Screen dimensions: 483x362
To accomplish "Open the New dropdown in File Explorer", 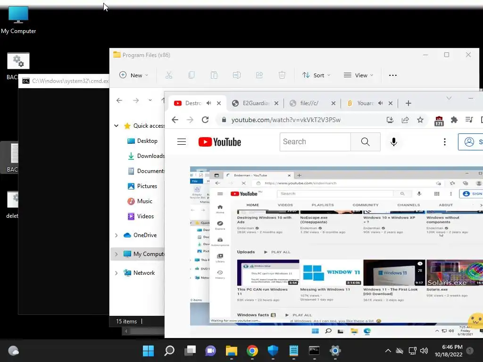I will click(x=133, y=75).
